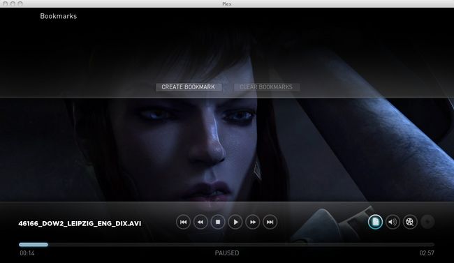Viewport: 454px width, 263px height.
Task: Resume playback with the play button
Action: pyautogui.click(x=235, y=223)
